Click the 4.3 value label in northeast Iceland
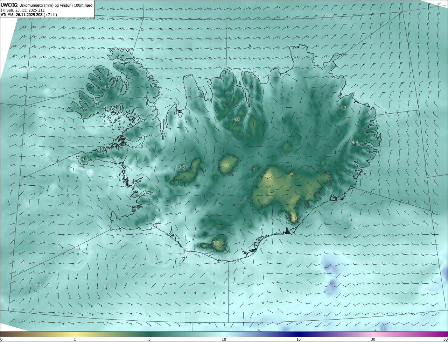Screen dimensions: 448x342 [343, 108]
